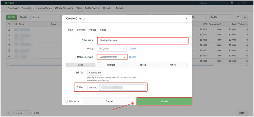Open the user profile icon
Viewport: 254px width, 117px height.
coord(239,3)
